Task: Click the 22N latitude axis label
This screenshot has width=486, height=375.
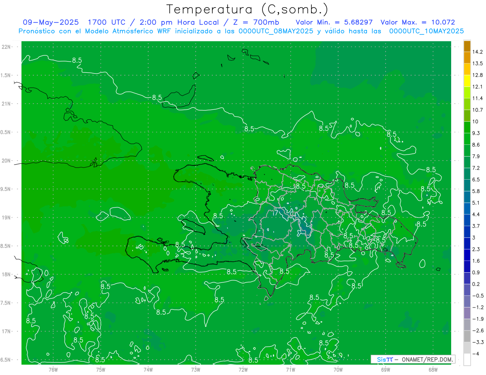Action: [x=6, y=47]
